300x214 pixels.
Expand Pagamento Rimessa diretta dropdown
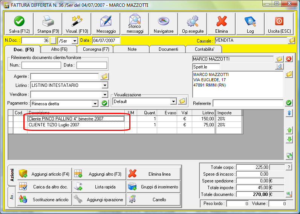95,104
